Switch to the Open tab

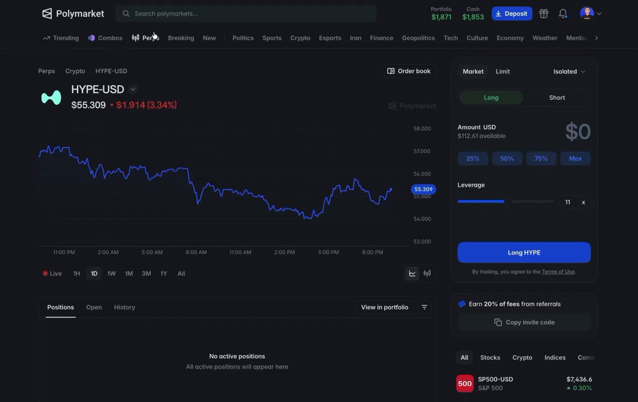94,307
